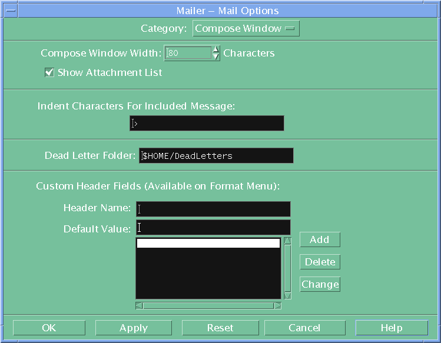Click the Compose Window Width up arrow
This screenshot has height=343, width=441.
point(216,49)
